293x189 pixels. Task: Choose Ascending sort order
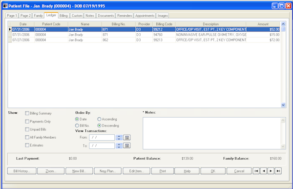pos(99,119)
